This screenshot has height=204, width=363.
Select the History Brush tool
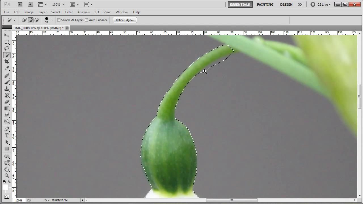pyautogui.click(x=7, y=95)
